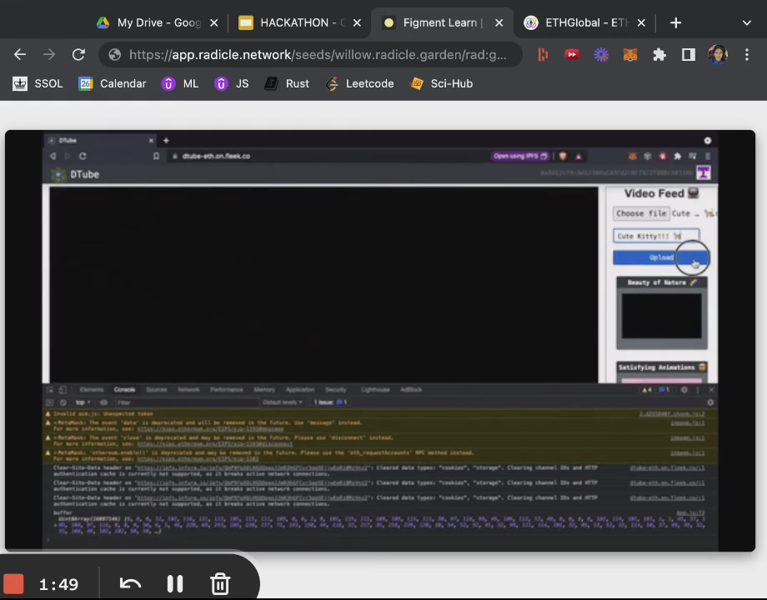Screen dimensions: 767x600
Task: Open the Chrome three-dot menu
Action: [746, 55]
